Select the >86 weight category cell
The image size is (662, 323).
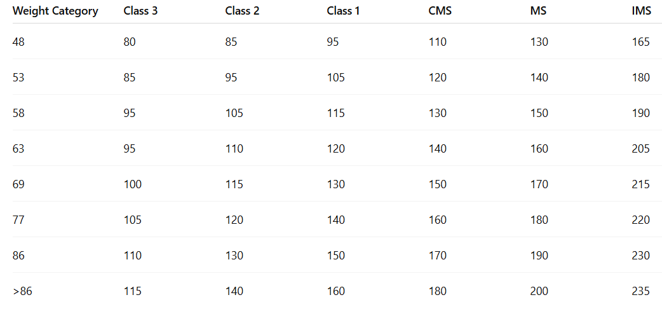tap(22, 291)
